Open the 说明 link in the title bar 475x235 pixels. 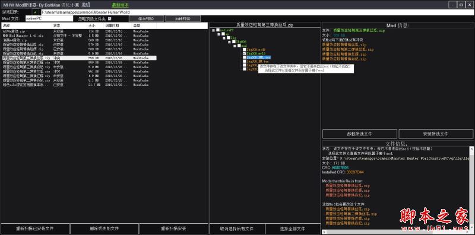pos(85,5)
